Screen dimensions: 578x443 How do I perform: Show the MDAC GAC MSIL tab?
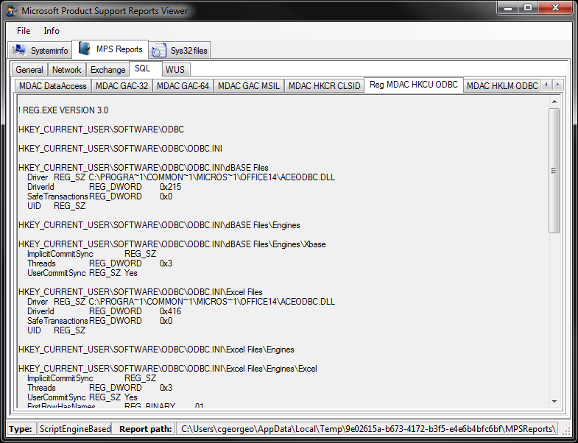tap(248, 86)
